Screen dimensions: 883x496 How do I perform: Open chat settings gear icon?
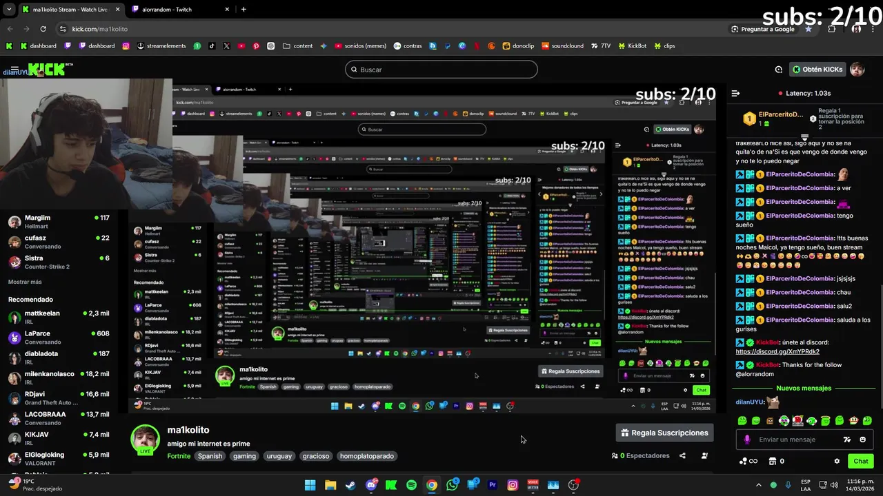[x=837, y=461]
